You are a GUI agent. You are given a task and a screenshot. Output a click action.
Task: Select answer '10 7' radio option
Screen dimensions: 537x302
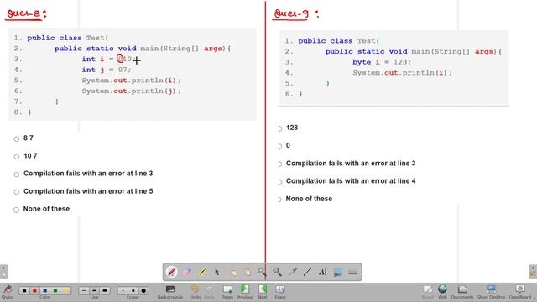[16, 157]
